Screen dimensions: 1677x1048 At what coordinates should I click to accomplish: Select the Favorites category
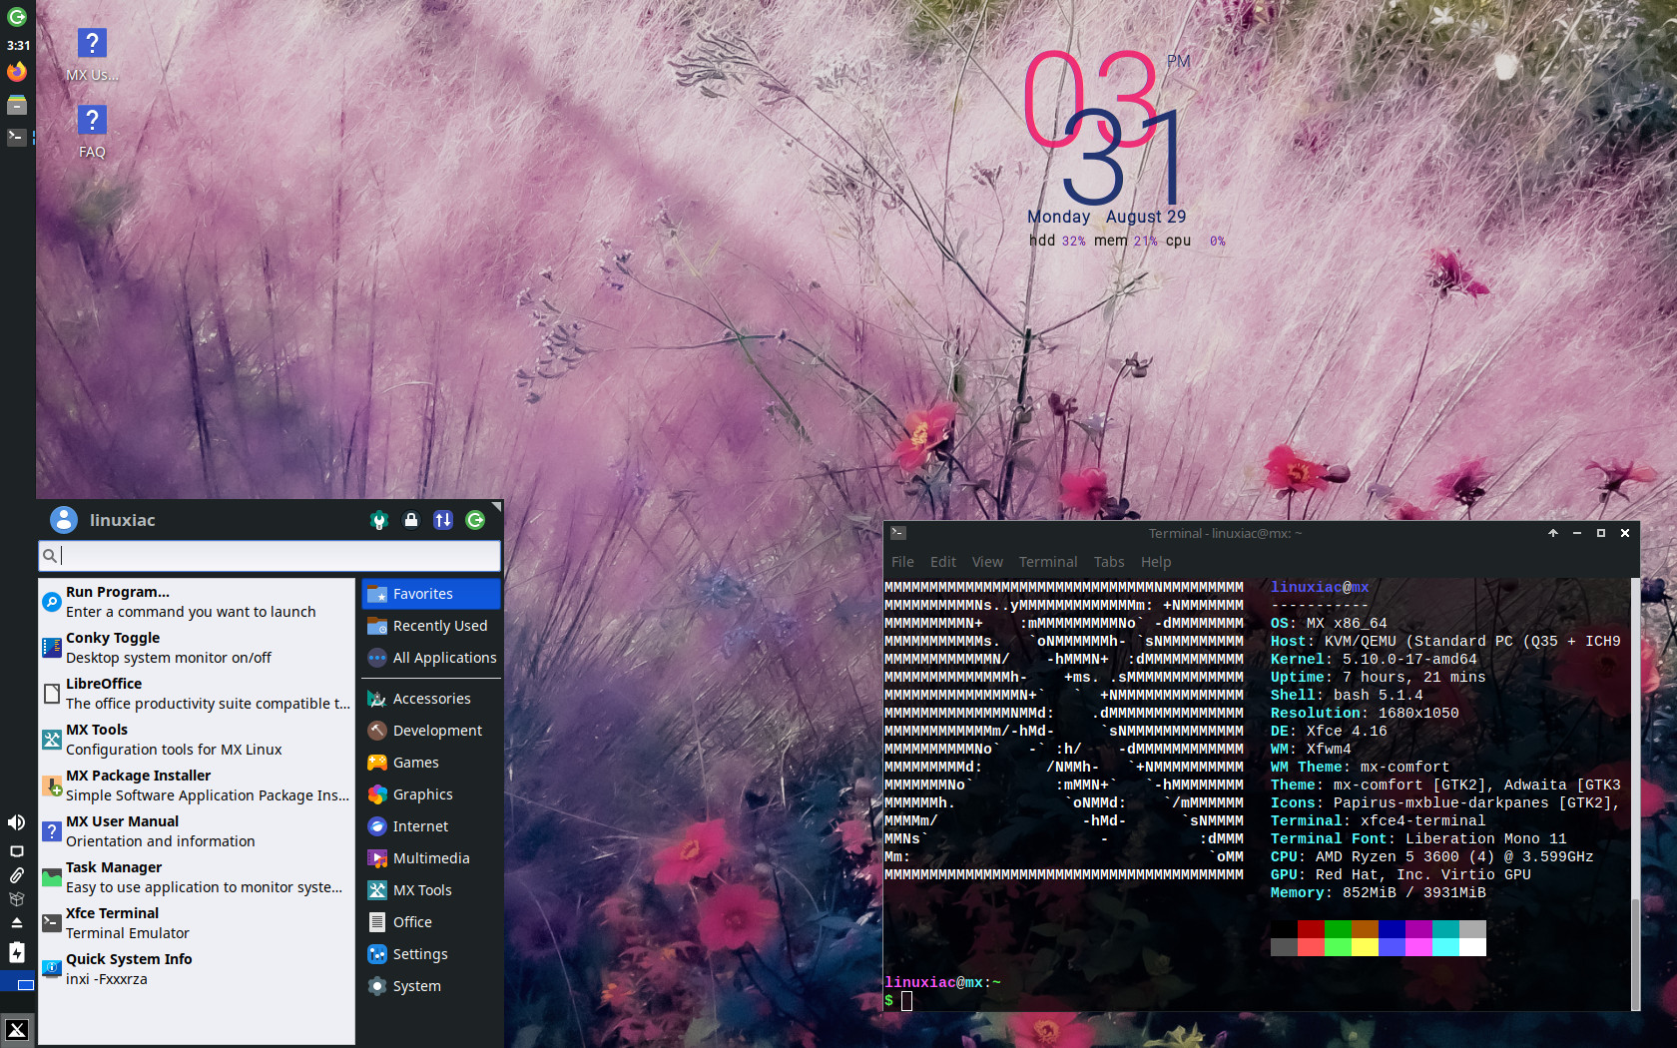pos(431,594)
